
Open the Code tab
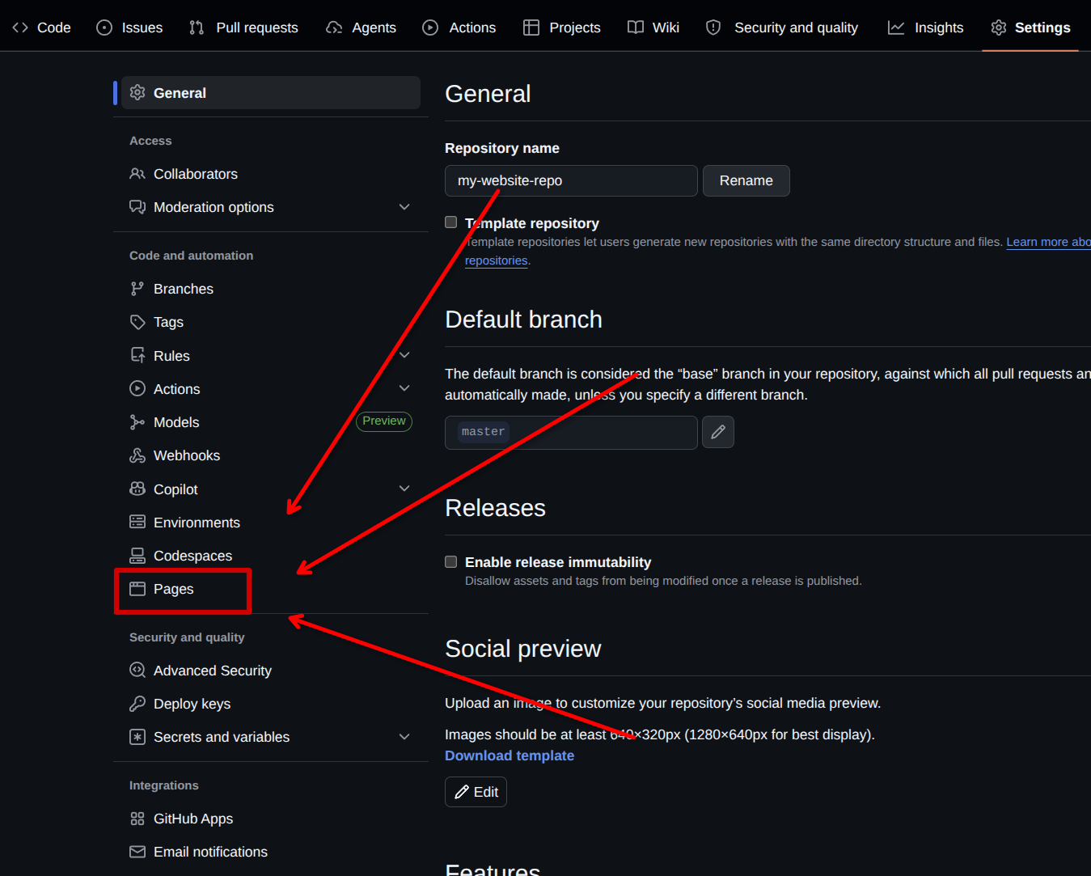[x=41, y=28]
